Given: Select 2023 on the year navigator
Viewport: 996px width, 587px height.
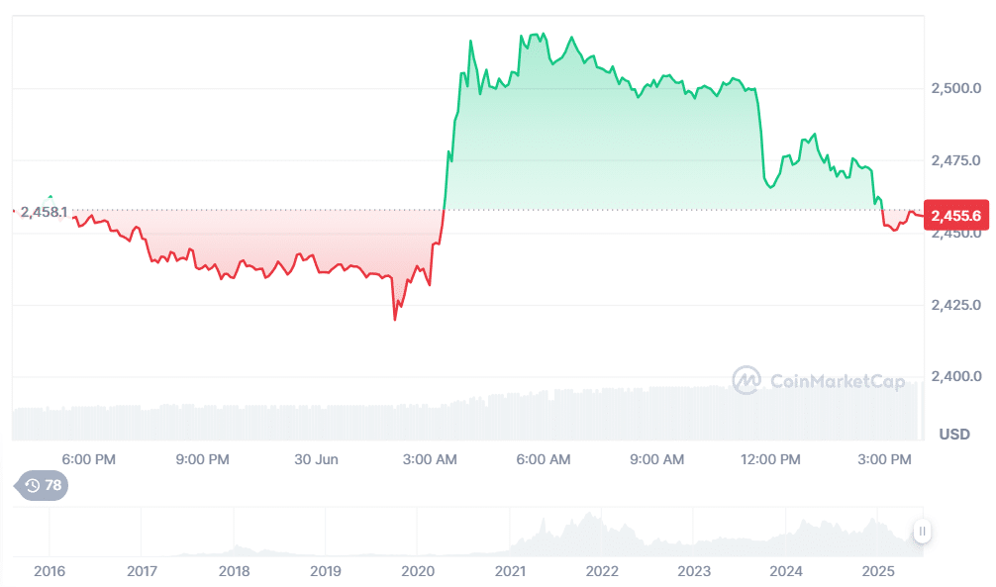Looking at the screenshot, I should 694,571.
